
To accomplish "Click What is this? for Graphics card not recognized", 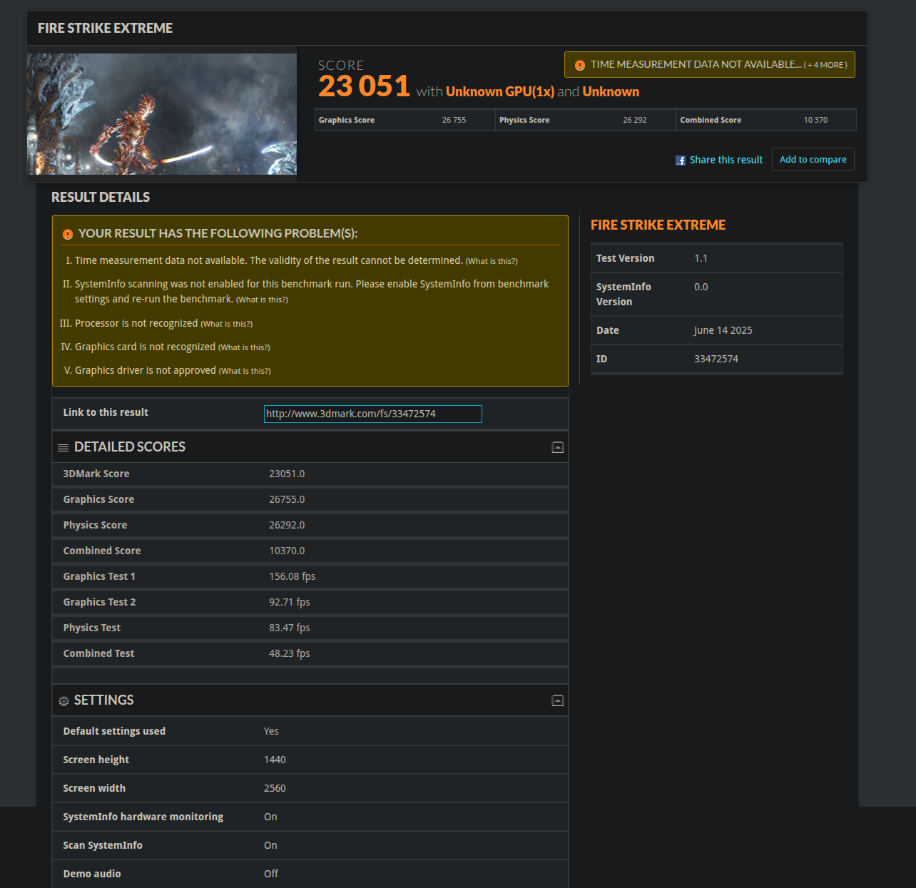I will (244, 347).
